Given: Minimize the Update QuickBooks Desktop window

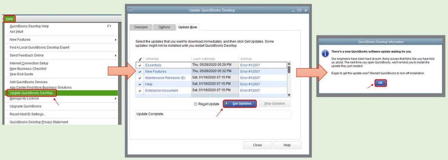Looking at the screenshot, I should 293,10.
